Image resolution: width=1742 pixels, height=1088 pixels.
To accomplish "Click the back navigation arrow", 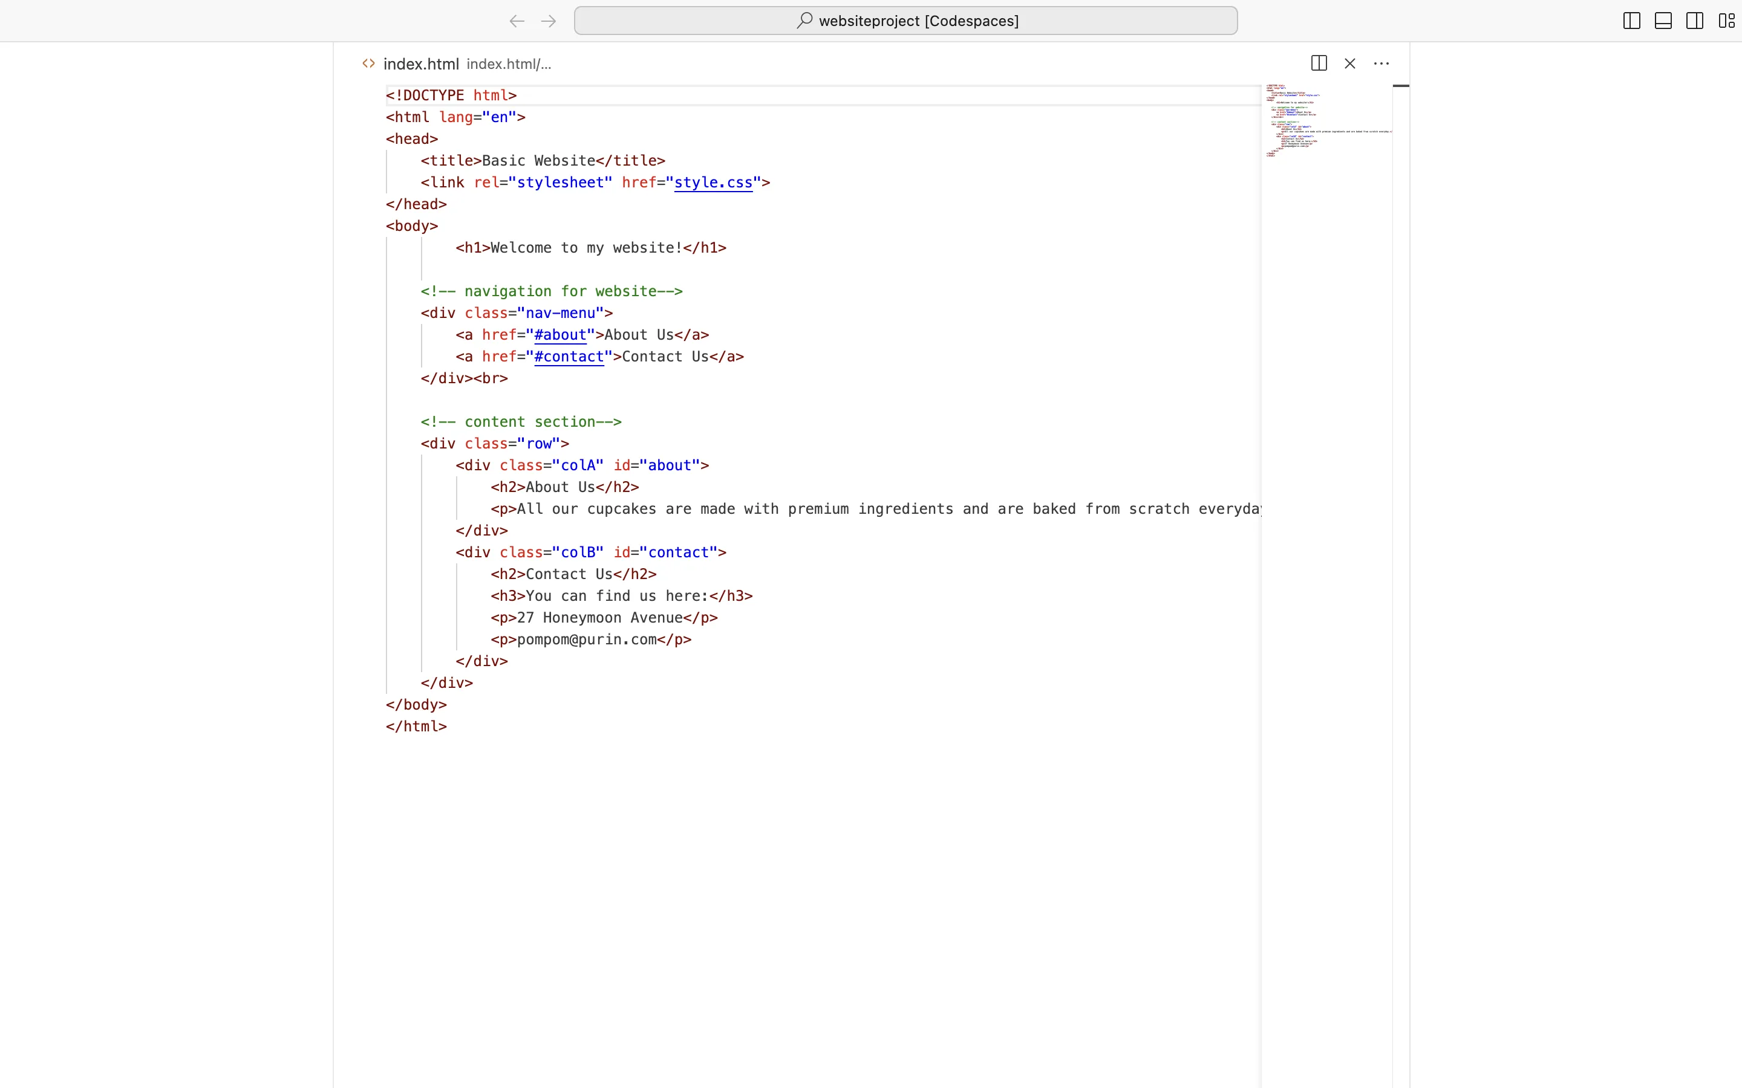I will (x=516, y=21).
